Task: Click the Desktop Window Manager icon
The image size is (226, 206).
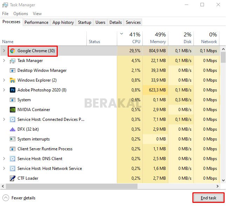Action: [13, 70]
